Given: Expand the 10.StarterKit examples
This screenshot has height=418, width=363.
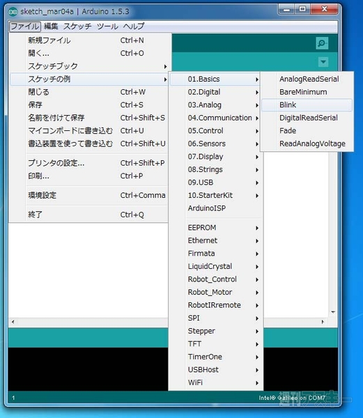Looking at the screenshot, I should point(215,195).
